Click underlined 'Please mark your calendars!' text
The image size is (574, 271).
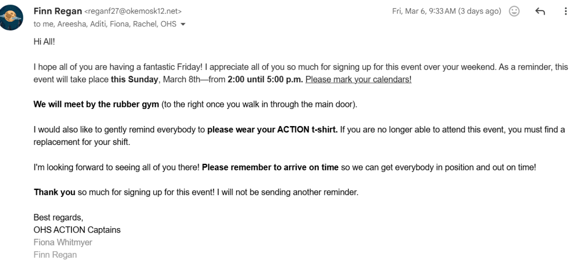(x=358, y=80)
